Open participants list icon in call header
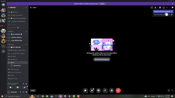The image size is (175, 98). pos(156,8)
